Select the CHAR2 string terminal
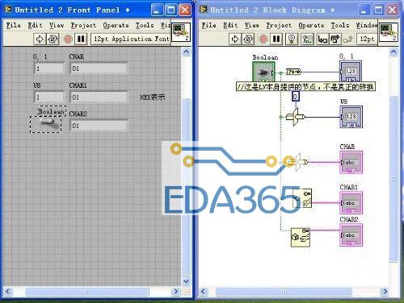The height and width of the screenshot is (303, 404). (x=351, y=235)
